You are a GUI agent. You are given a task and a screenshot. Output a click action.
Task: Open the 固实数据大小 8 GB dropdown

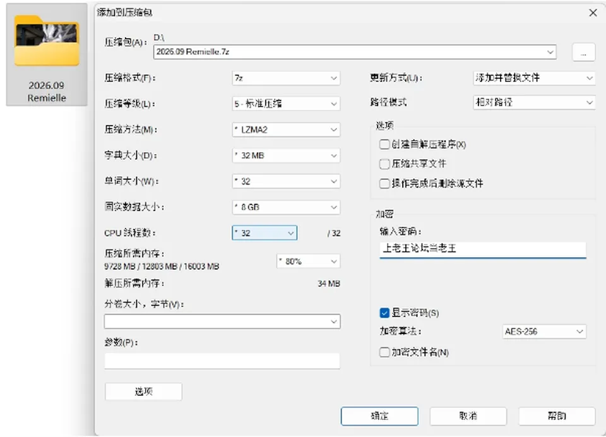tap(286, 207)
